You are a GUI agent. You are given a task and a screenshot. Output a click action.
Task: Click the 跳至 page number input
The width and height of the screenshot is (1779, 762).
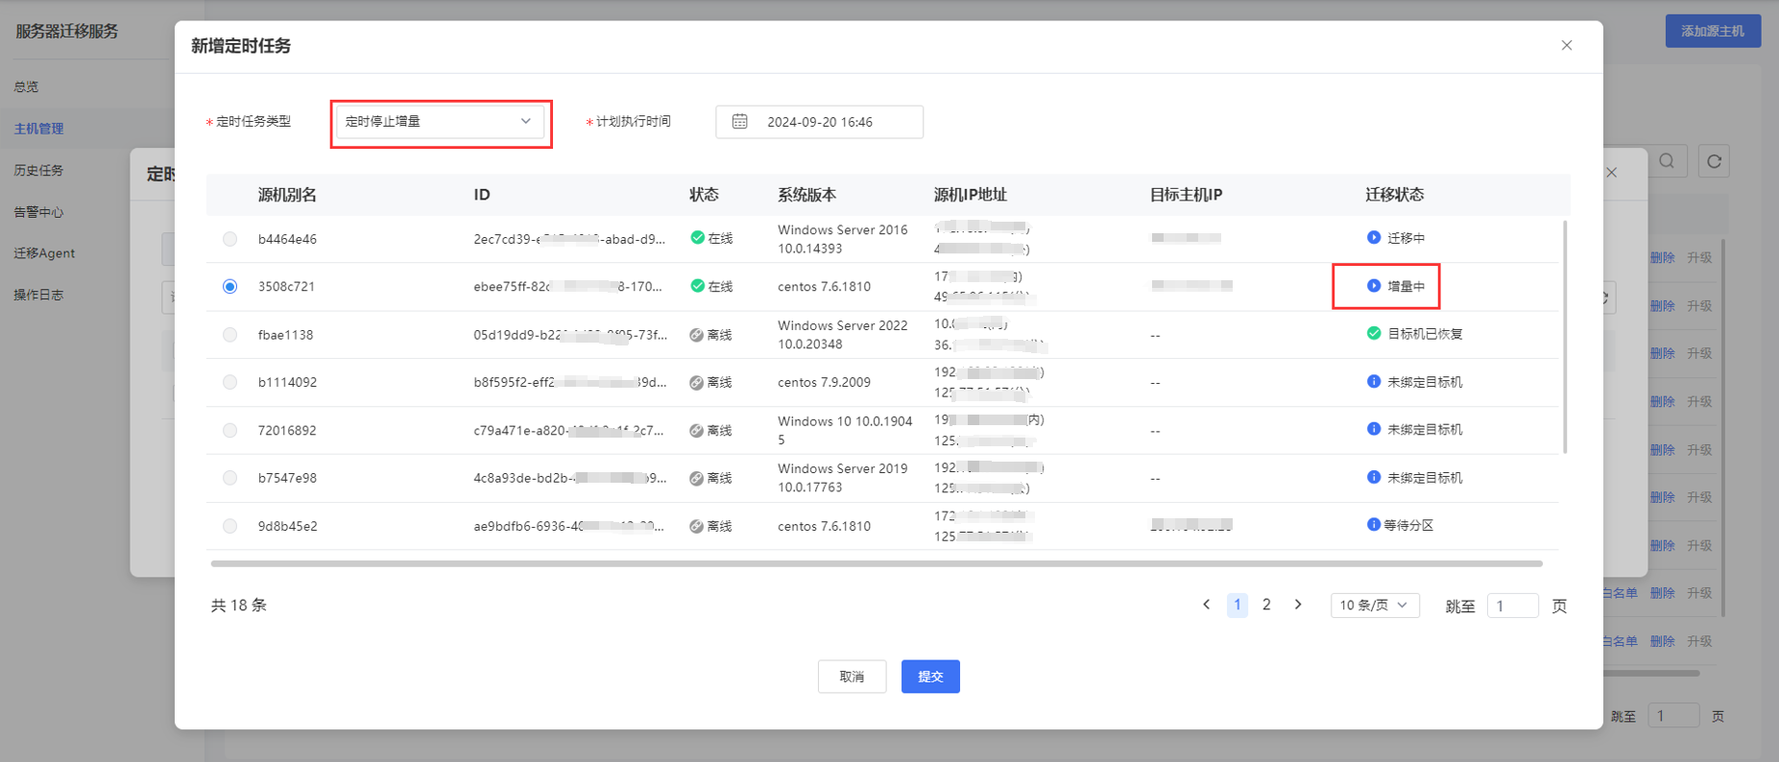pos(1512,606)
